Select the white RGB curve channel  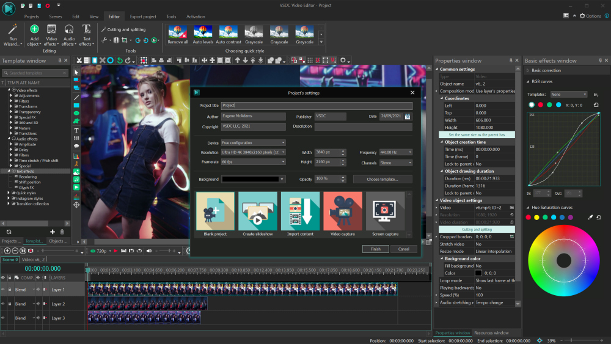(532, 105)
